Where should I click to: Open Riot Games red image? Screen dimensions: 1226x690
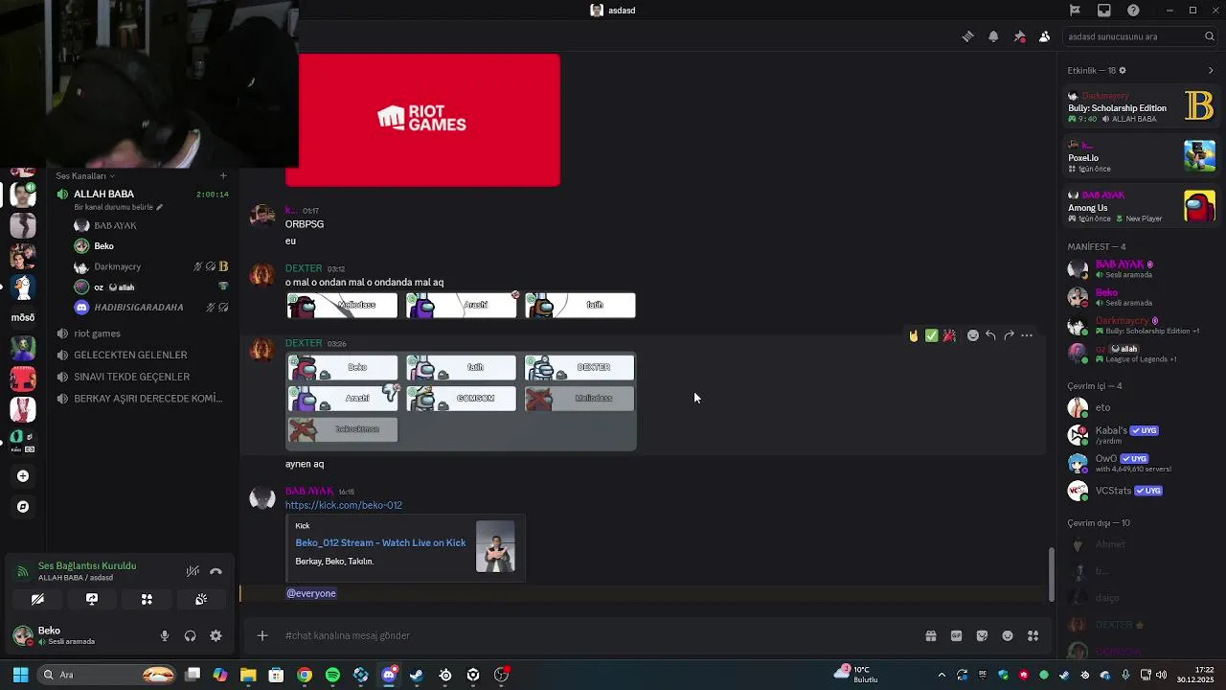[x=422, y=120]
